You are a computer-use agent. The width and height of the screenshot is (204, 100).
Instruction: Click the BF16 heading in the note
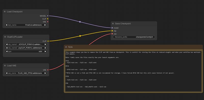tap(67, 66)
